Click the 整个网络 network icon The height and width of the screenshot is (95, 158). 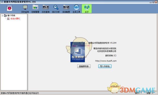coord(5,16)
